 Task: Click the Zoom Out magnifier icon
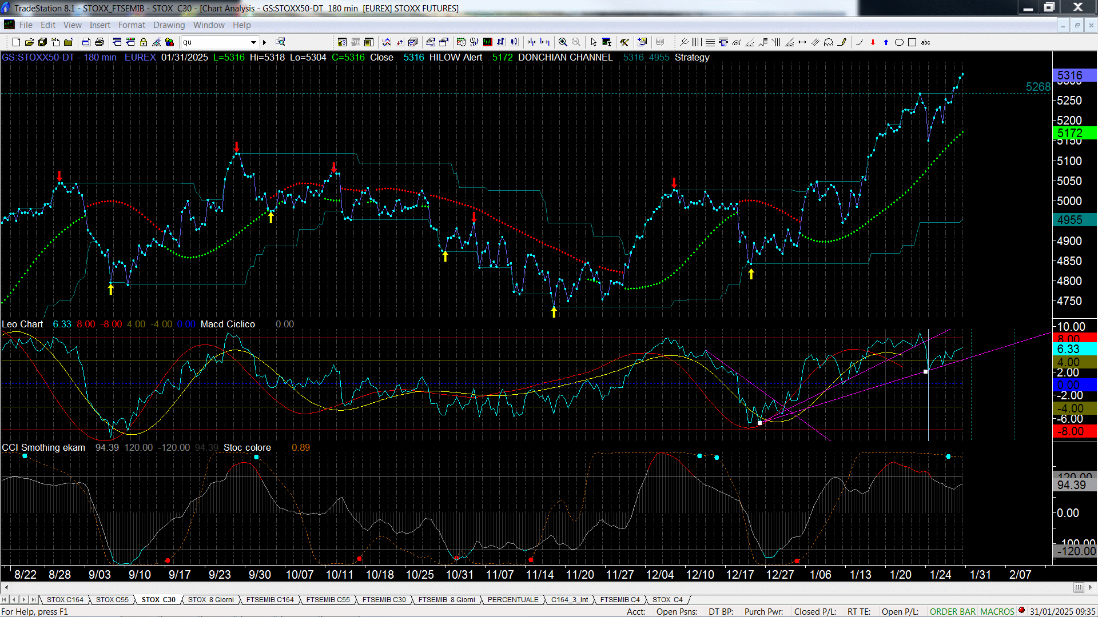[576, 42]
